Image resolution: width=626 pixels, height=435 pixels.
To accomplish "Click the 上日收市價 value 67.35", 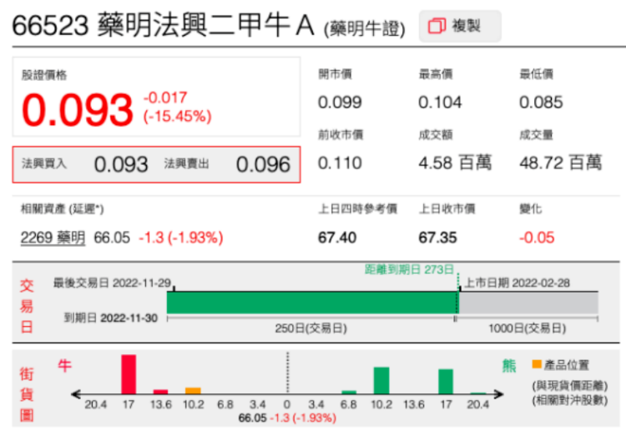I will [437, 238].
